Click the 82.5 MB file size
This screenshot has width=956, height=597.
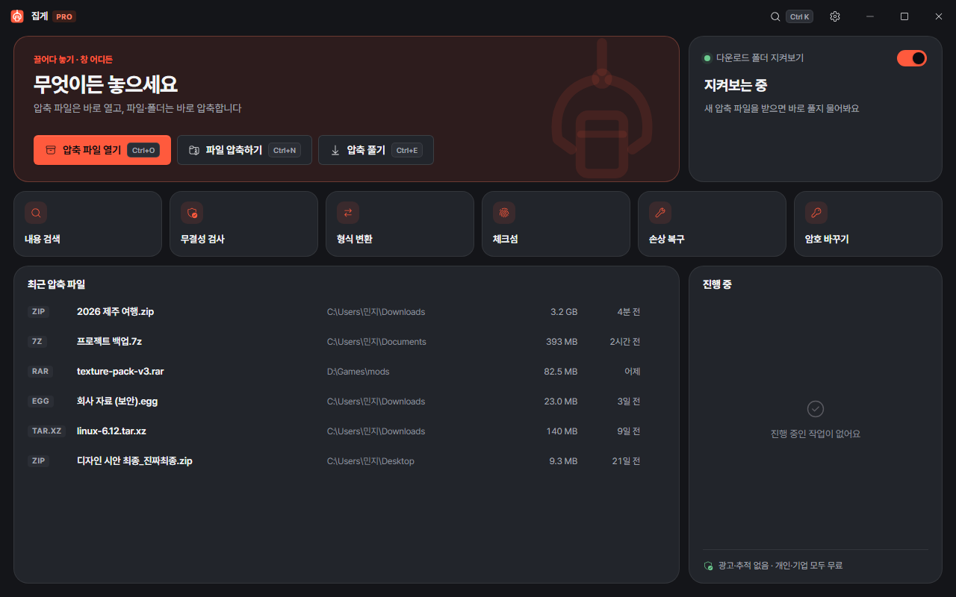click(x=561, y=372)
